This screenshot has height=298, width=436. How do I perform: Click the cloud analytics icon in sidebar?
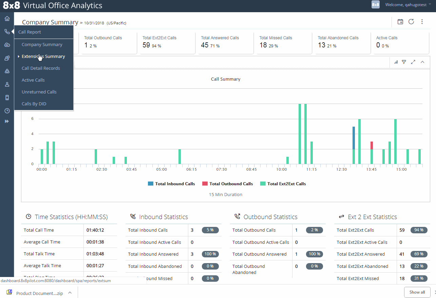(7, 44)
